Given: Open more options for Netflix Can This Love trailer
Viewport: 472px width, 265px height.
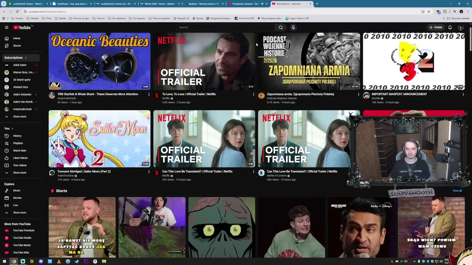Looking at the screenshot, I should coord(253,172).
